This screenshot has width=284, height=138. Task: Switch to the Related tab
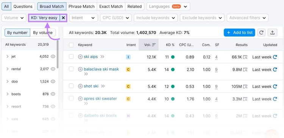134,6
